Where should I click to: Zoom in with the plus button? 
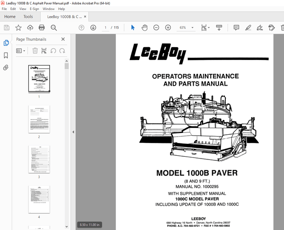click(x=168, y=27)
